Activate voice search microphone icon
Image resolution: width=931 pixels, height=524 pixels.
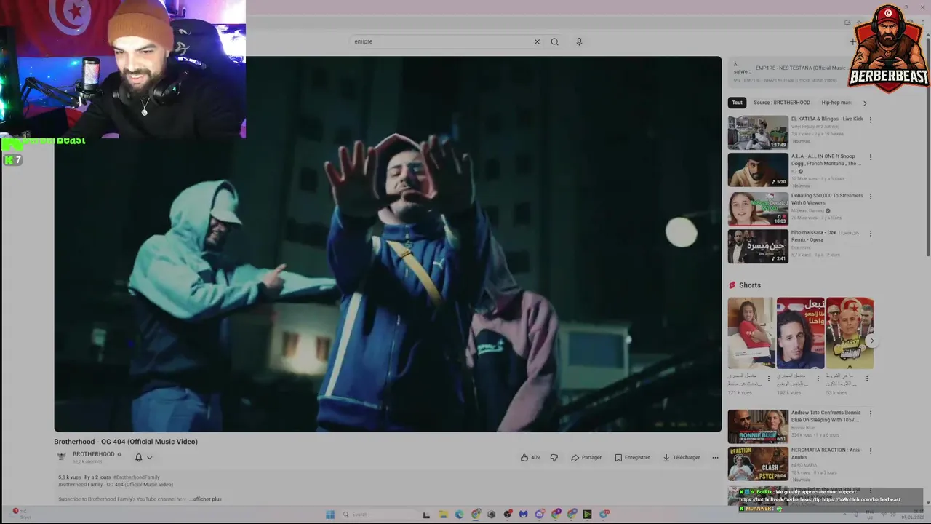point(579,41)
